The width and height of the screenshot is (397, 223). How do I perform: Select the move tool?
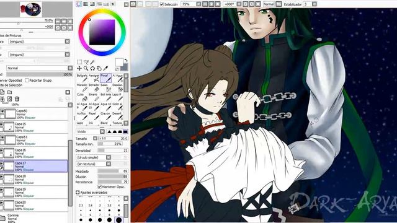(79, 68)
